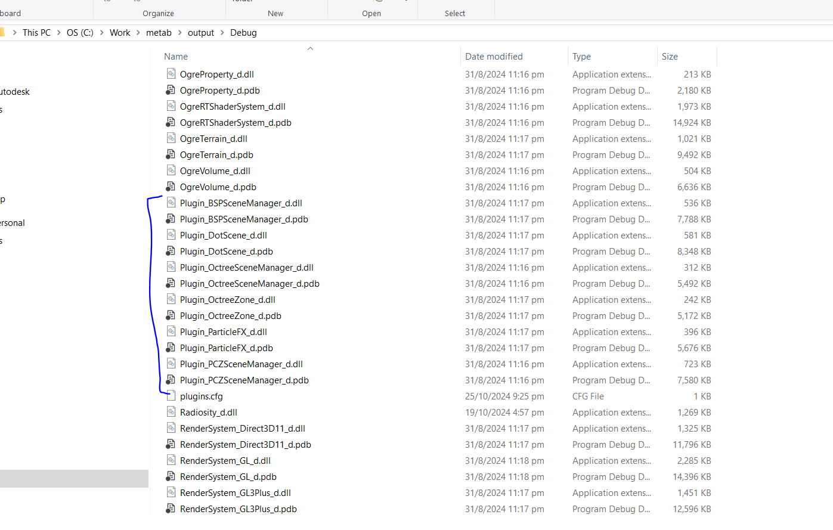Expand the chevron before This PC
833x530 pixels.
pyautogui.click(x=14, y=33)
